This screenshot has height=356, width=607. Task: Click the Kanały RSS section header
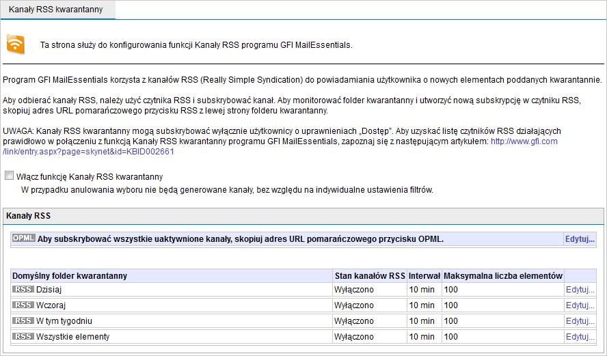coord(303,216)
